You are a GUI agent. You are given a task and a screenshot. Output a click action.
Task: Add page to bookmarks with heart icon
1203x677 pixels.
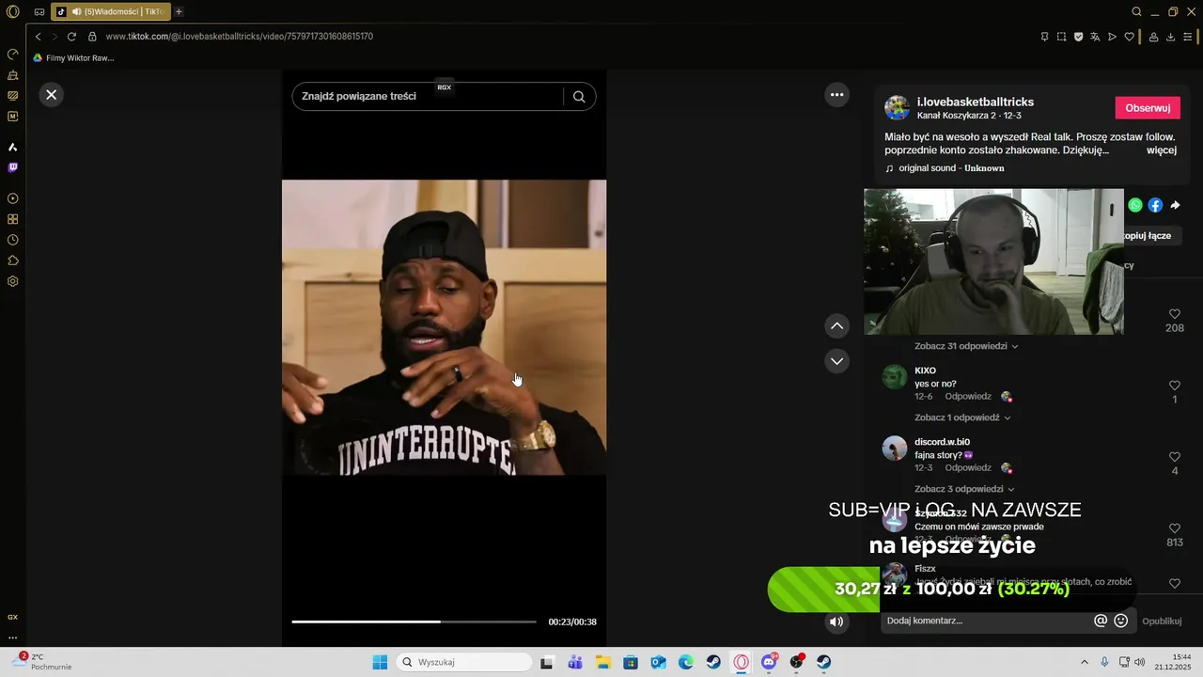[x=1129, y=37]
